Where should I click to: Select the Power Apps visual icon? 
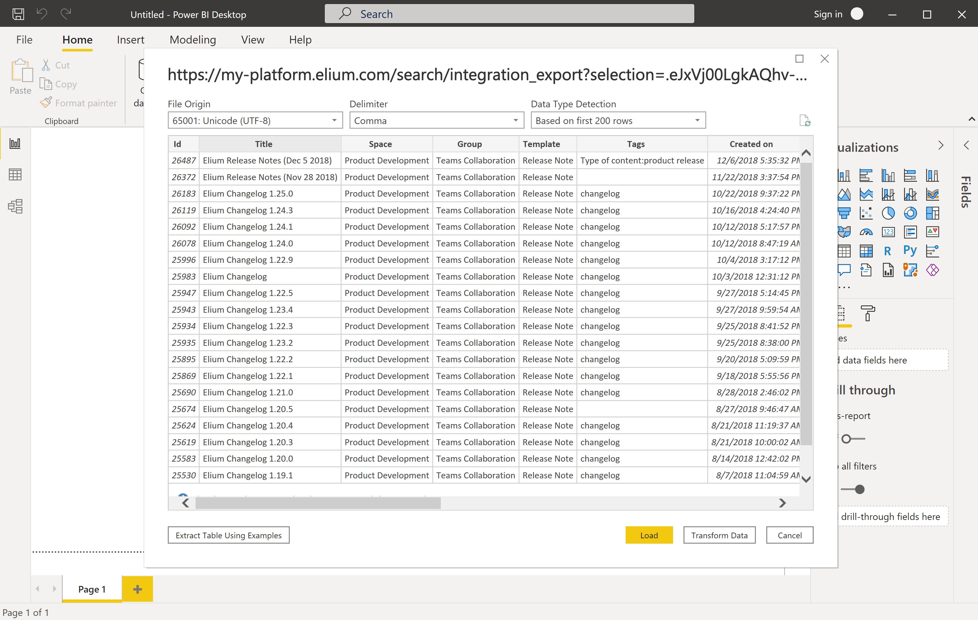click(x=932, y=270)
